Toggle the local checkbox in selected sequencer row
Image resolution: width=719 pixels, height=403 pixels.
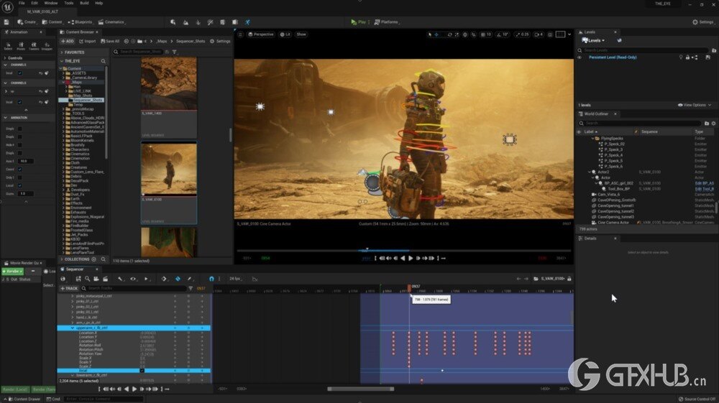(142, 371)
